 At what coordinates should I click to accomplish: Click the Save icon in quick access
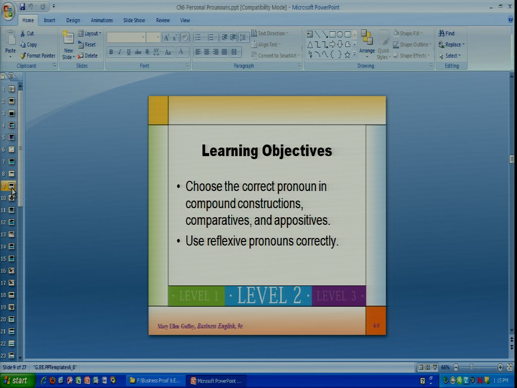[x=23, y=7]
